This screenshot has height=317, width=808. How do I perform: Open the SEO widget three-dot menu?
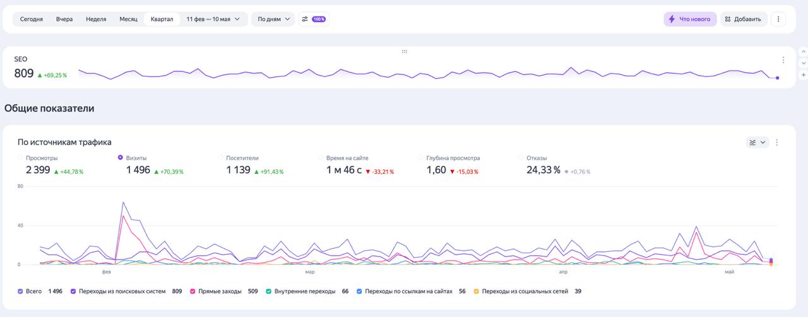click(x=783, y=60)
